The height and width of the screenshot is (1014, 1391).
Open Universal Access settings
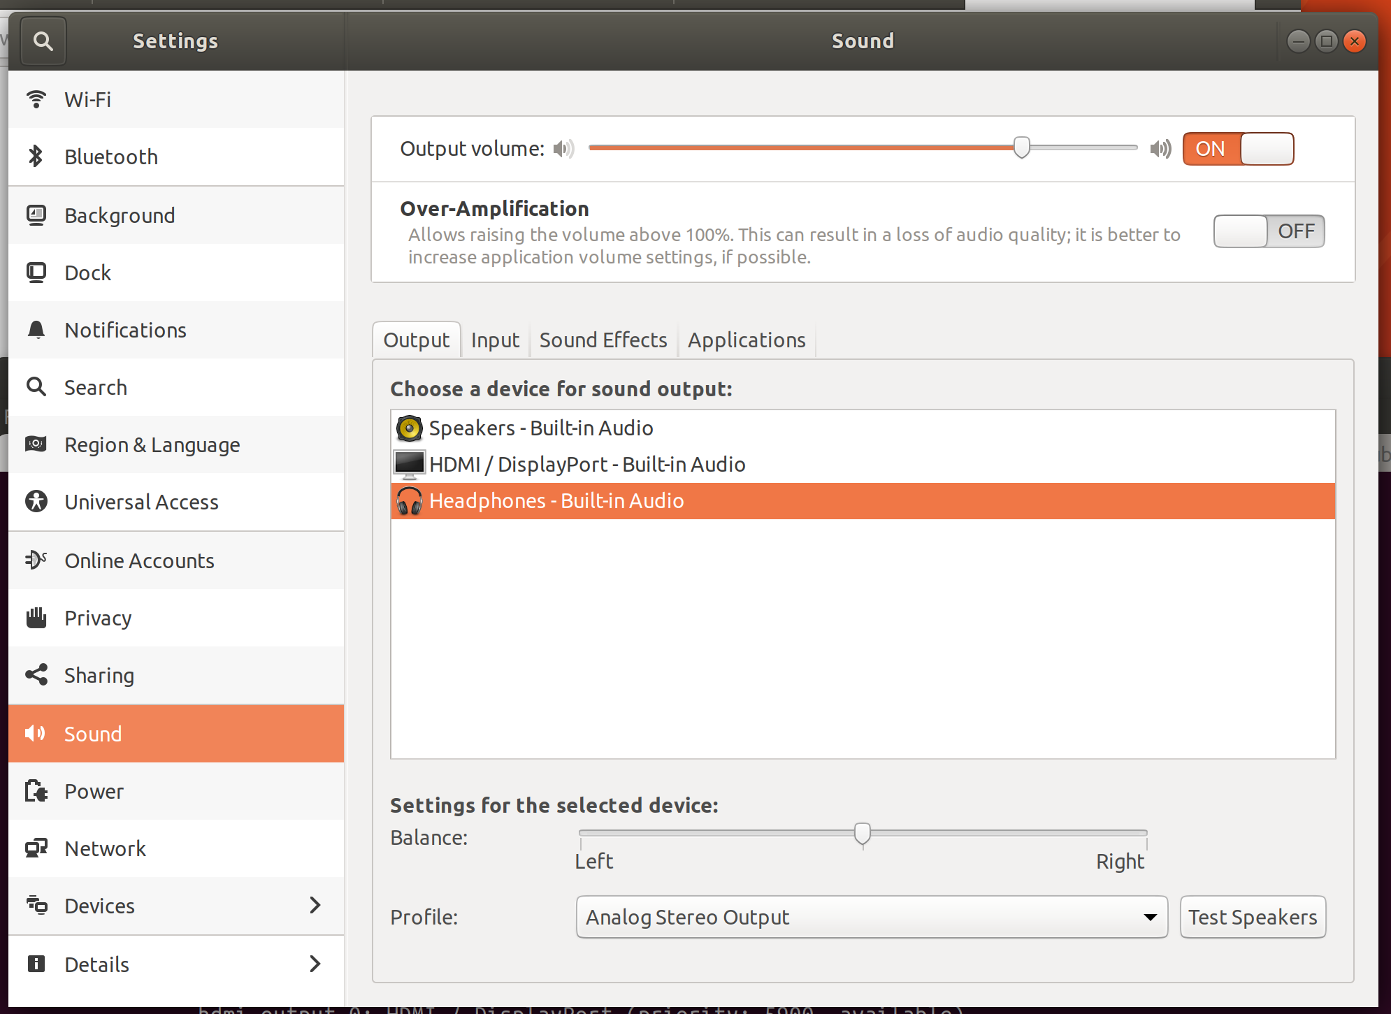click(140, 502)
